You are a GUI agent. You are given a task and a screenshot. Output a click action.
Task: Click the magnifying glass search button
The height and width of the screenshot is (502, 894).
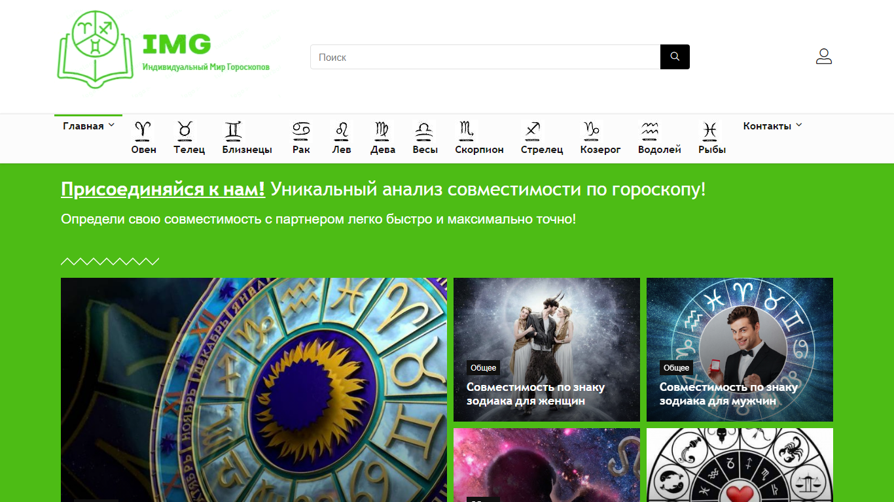tap(675, 57)
